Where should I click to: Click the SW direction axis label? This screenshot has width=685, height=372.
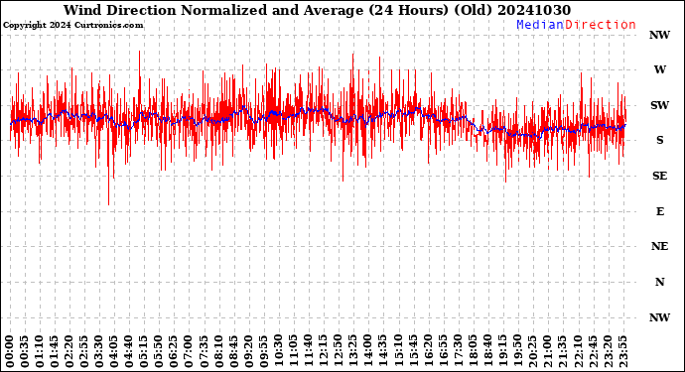click(659, 105)
